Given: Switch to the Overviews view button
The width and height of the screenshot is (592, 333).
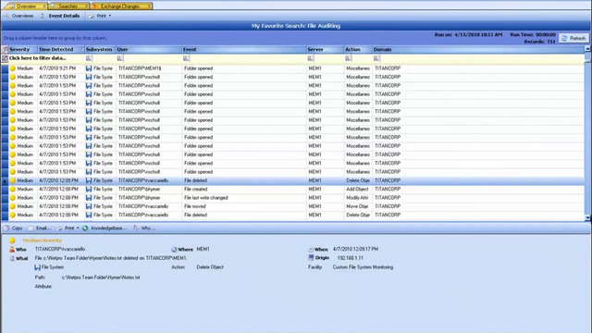Looking at the screenshot, I should pos(18,16).
